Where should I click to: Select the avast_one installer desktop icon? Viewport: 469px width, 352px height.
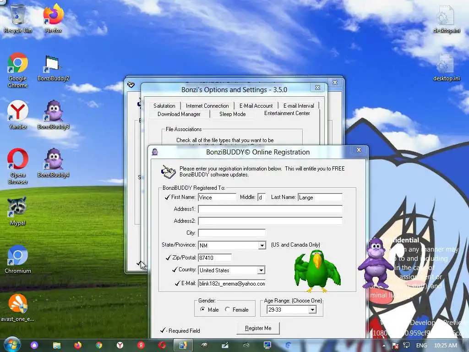[17, 308]
